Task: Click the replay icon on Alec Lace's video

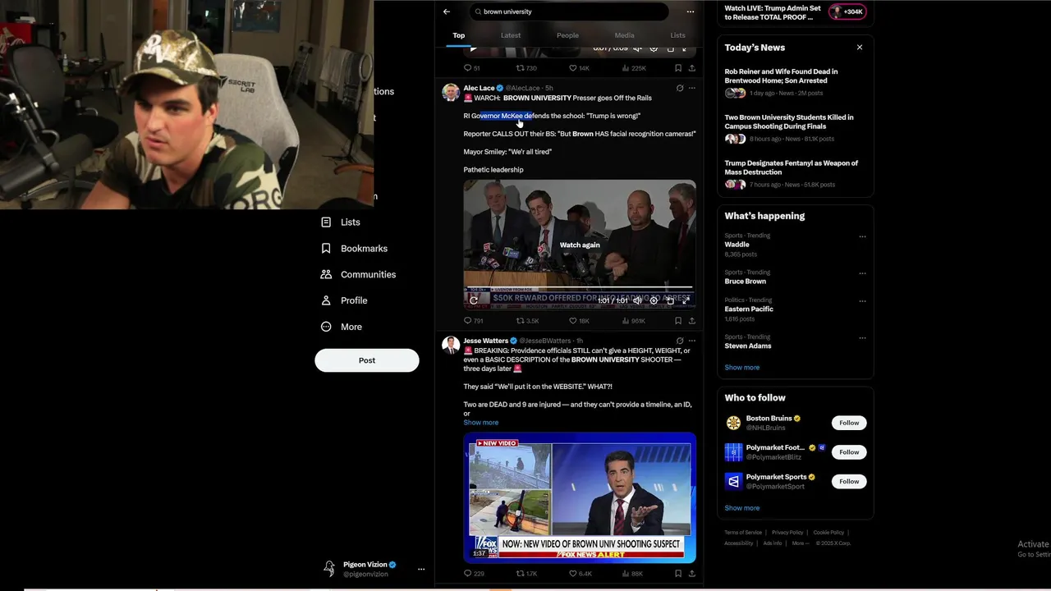Action: click(x=473, y=300)
